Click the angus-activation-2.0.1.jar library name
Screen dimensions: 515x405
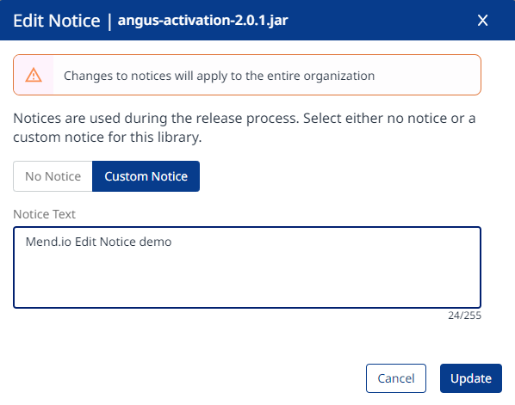click(202, 21)
